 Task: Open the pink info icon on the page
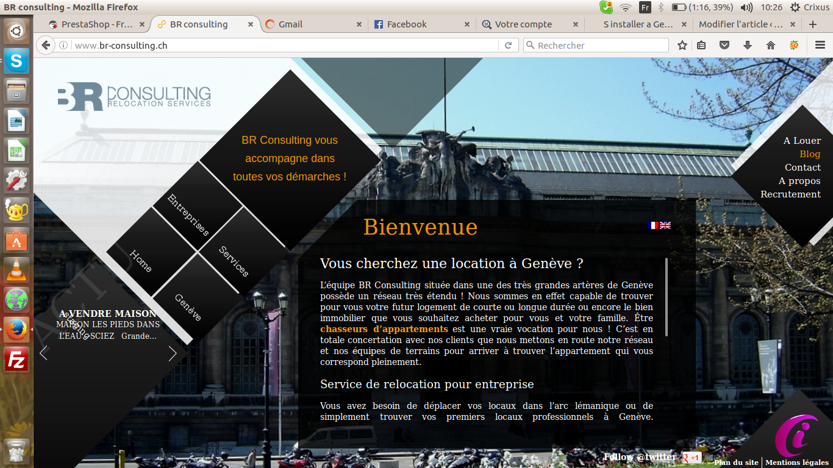796,435
